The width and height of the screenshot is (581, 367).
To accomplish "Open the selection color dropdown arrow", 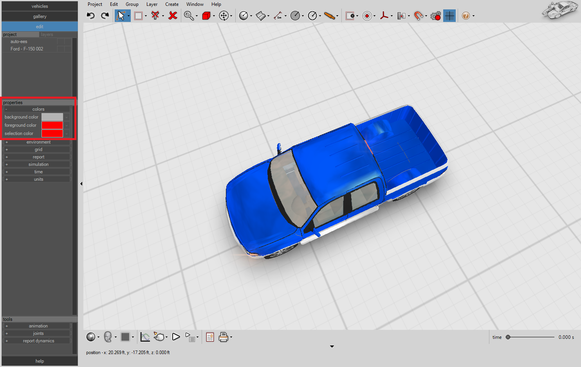I will click(67, 133).
